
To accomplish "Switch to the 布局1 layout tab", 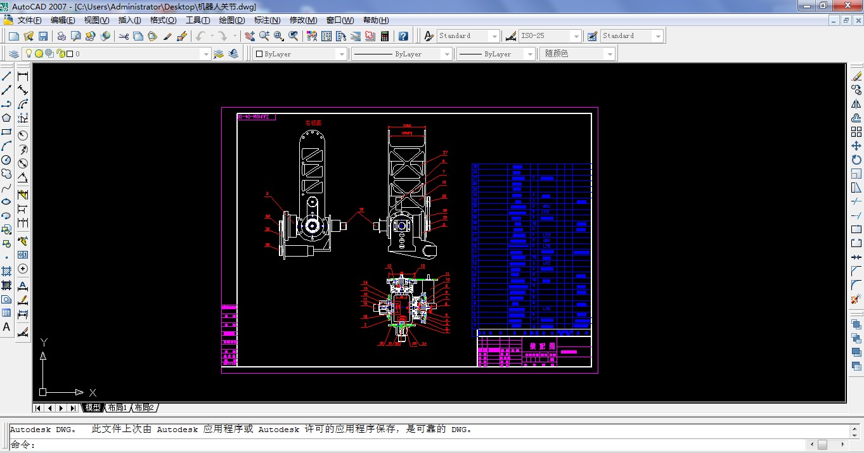I will [117, 407].
